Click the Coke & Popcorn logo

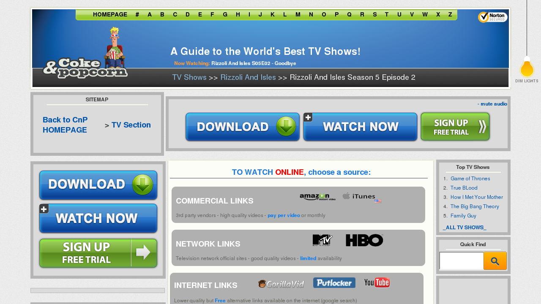[85, 53]
